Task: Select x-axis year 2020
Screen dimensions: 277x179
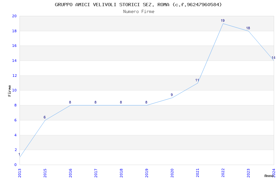Action: (172, 173)
